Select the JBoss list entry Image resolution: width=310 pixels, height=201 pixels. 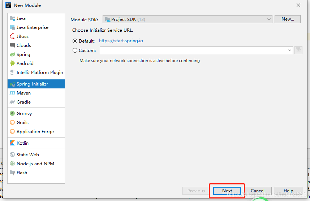[x=36, y=36]
